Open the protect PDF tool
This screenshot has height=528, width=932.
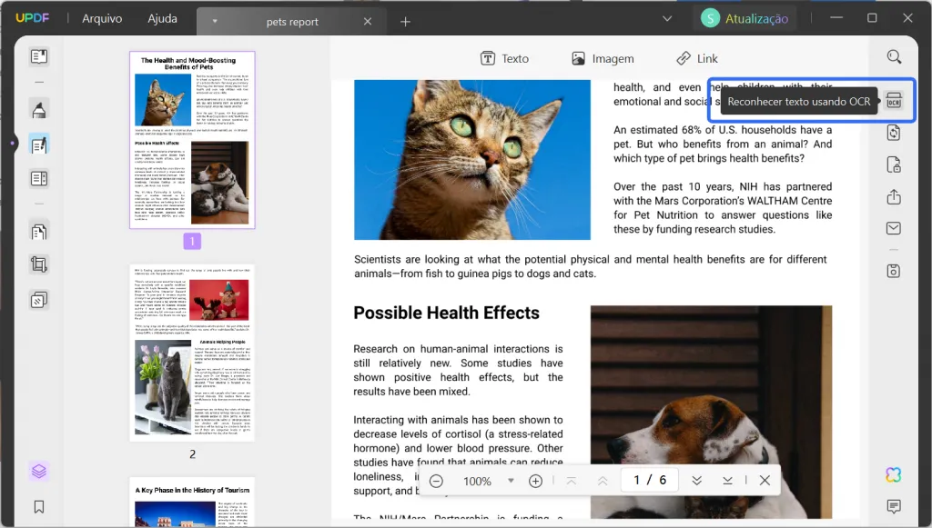[893, 164]
